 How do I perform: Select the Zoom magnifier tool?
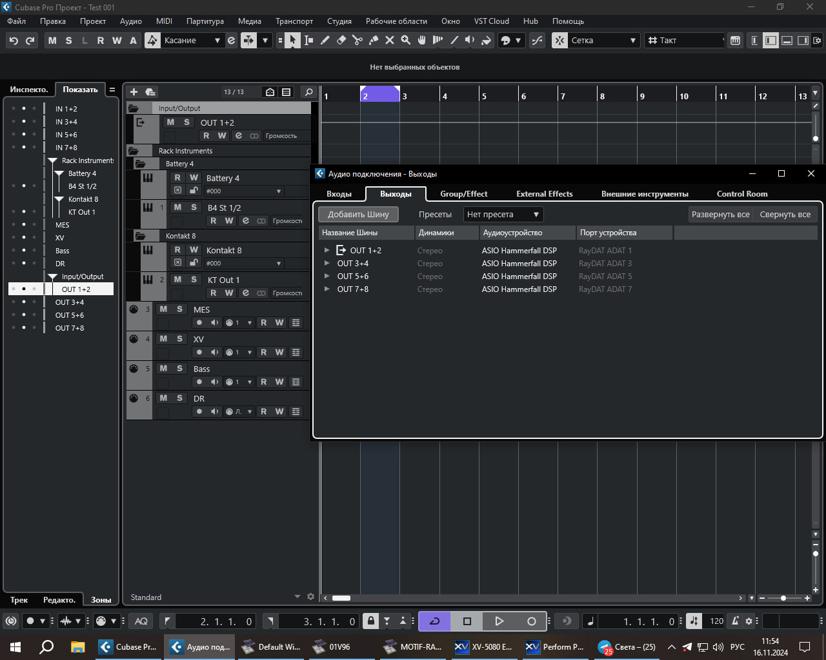pos(406,41)
